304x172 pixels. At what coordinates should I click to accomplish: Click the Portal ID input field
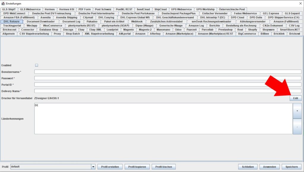pyautogui.click(x=168, y=85)
